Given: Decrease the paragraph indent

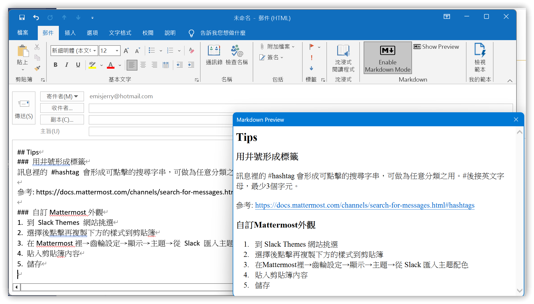Looking at the screenshot, I should 180,65.
